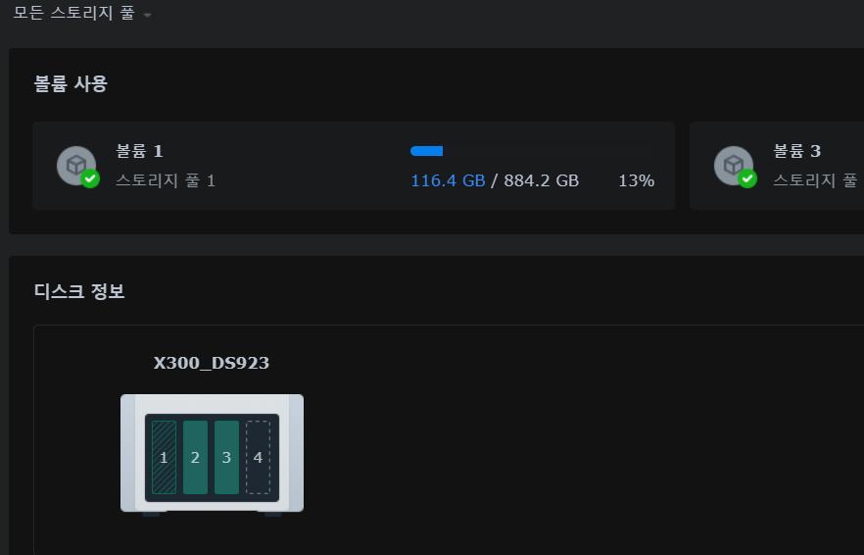
Task: Select hatched disk slot 1 on the NAS
Action: coord(164,457)
